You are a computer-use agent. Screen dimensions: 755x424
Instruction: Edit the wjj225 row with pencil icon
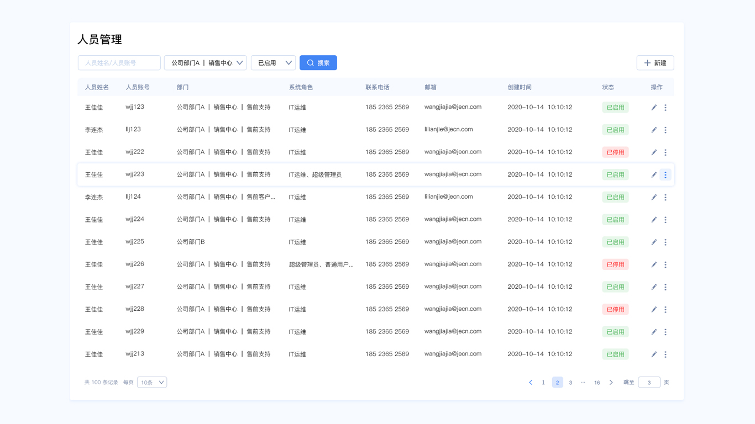coord(654,242)
